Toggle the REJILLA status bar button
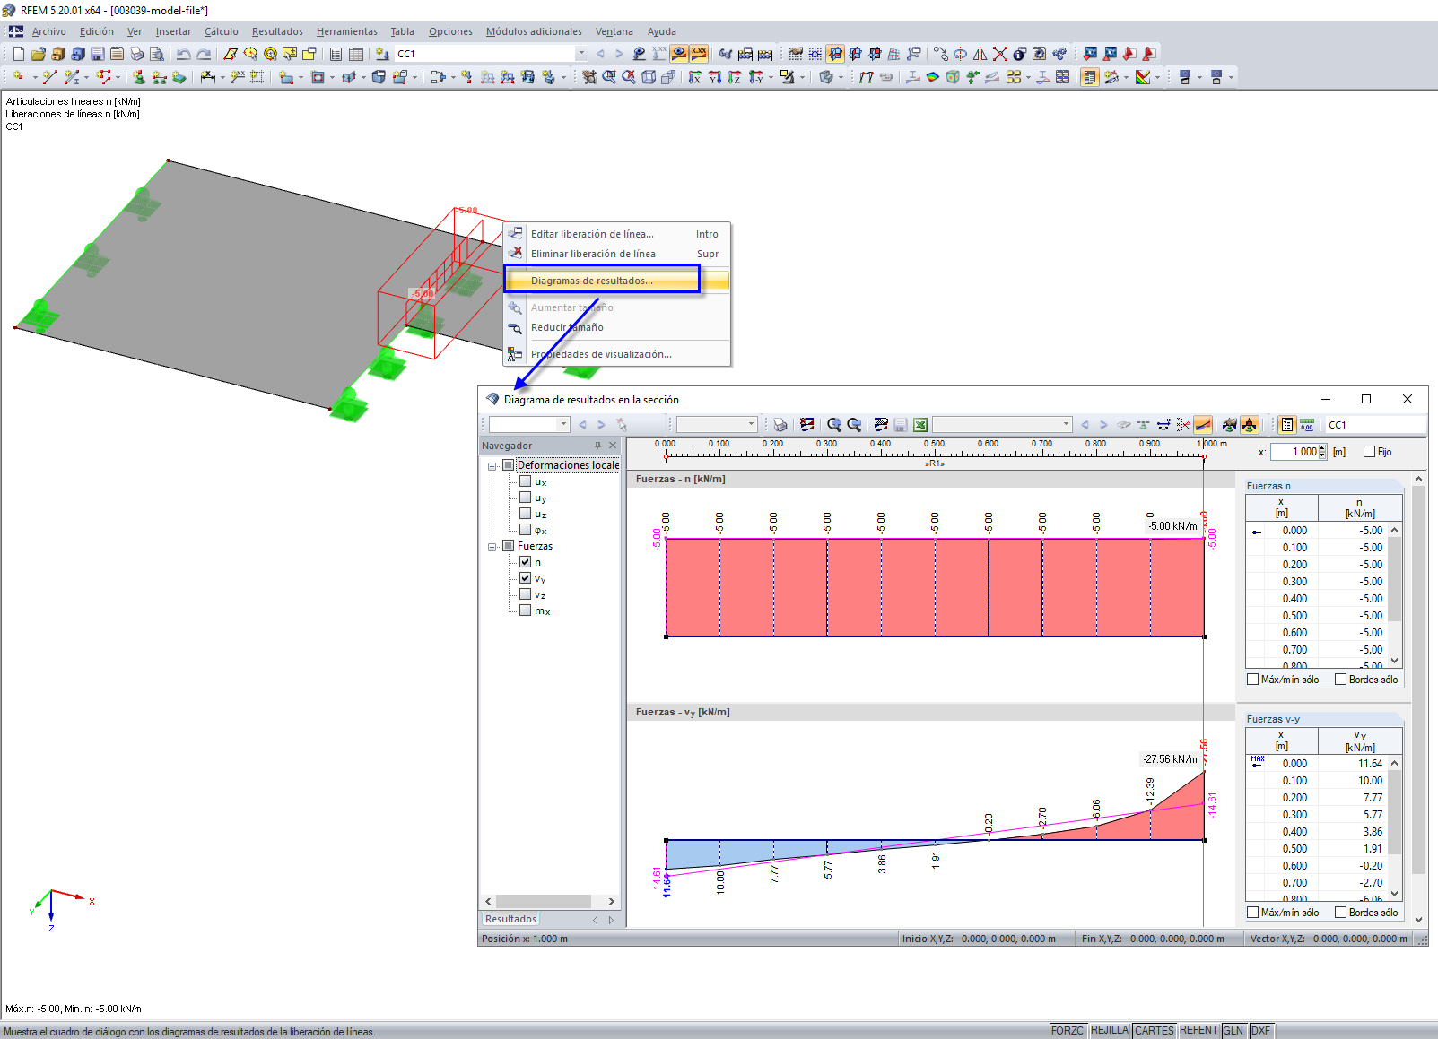1438x1039 pixels. [1110, 1031]
